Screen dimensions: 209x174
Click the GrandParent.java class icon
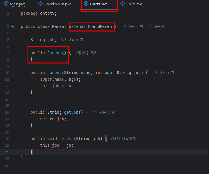(x=40, y=4)
